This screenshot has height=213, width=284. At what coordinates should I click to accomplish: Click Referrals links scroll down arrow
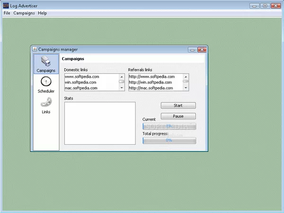pos(186,88)
